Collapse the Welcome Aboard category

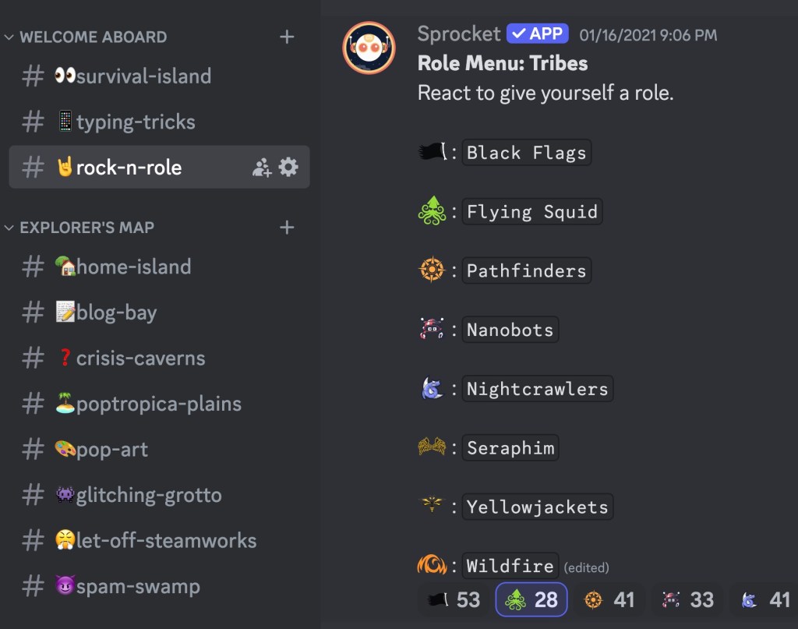[x=86, y=37]
